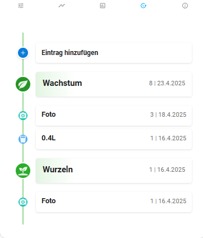The height and width of the screenshot is (238, 203).
Task: Switch to the line chart tab
Action: 62,6
